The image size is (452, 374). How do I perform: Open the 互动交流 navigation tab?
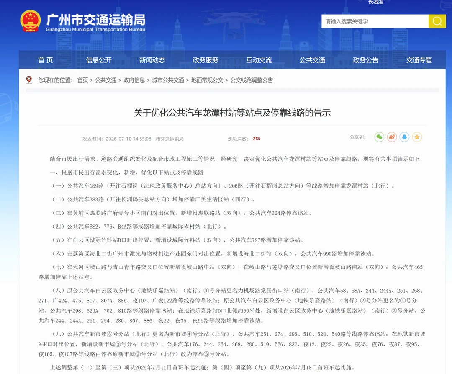tap(259, 60)
